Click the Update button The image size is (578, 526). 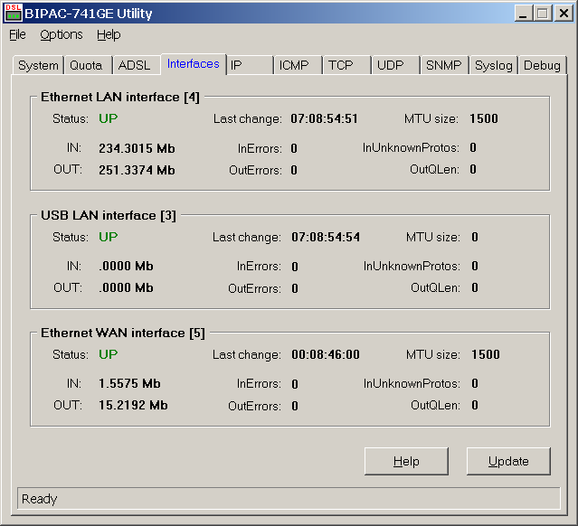tap(508, 461)
